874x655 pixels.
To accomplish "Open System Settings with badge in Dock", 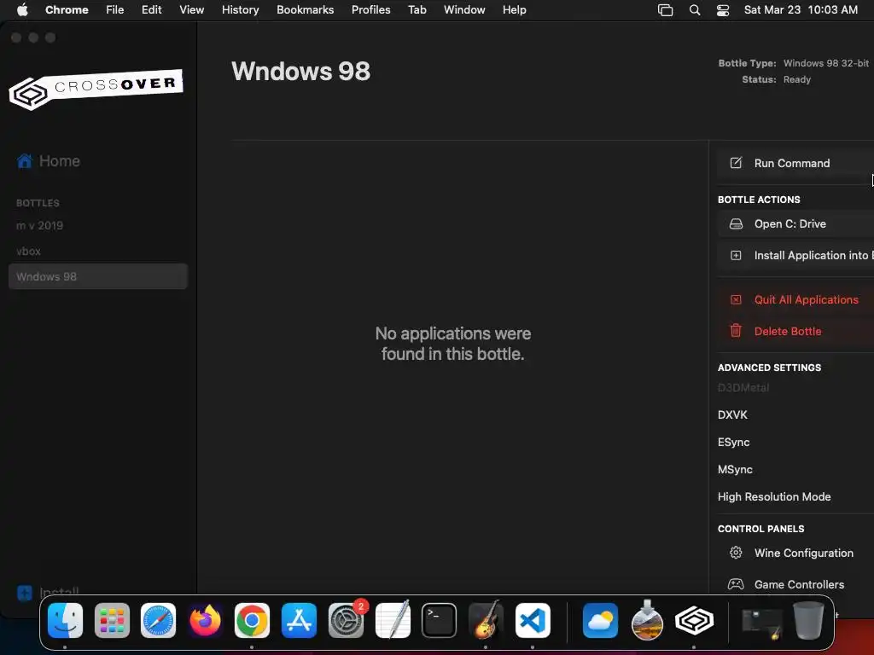I will point(347,621).
